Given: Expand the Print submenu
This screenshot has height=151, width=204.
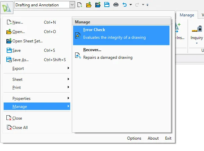Looking at the screenshot, I should [x=37, y=88].
